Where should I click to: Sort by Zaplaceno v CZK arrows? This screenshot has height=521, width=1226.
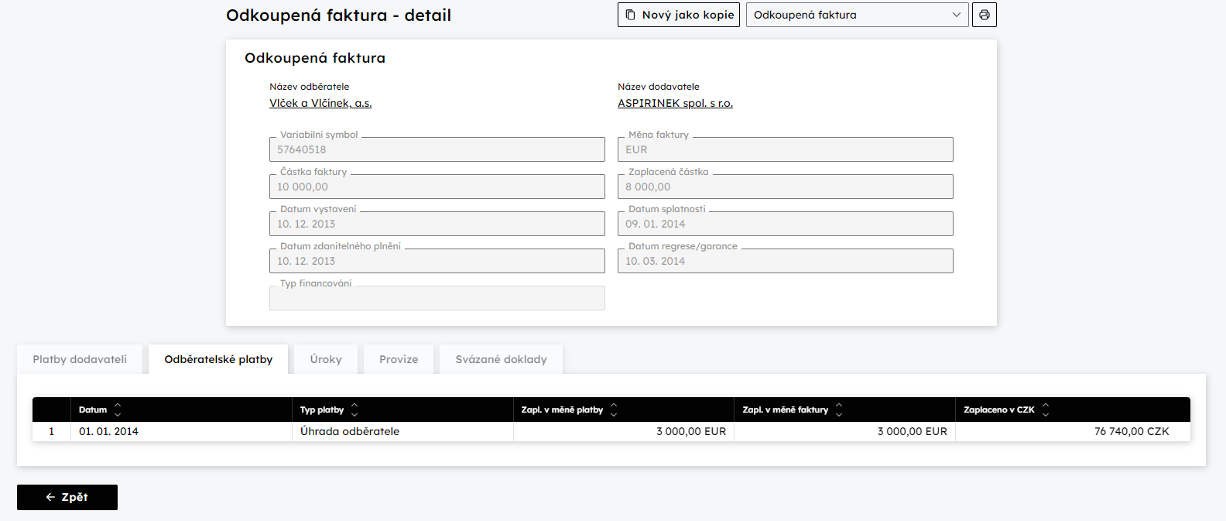point(1046,410)
